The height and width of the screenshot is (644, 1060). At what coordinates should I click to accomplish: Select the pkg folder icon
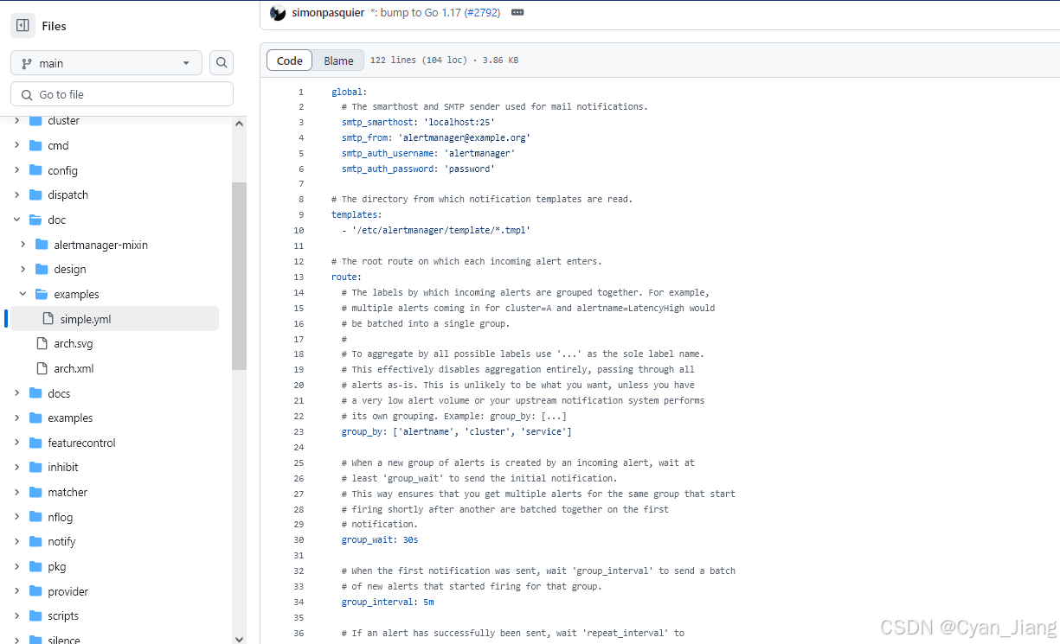coord(35,566)
